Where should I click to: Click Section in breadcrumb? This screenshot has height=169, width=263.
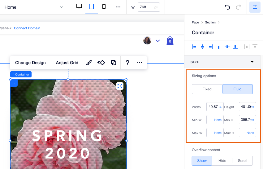[210, 23]
